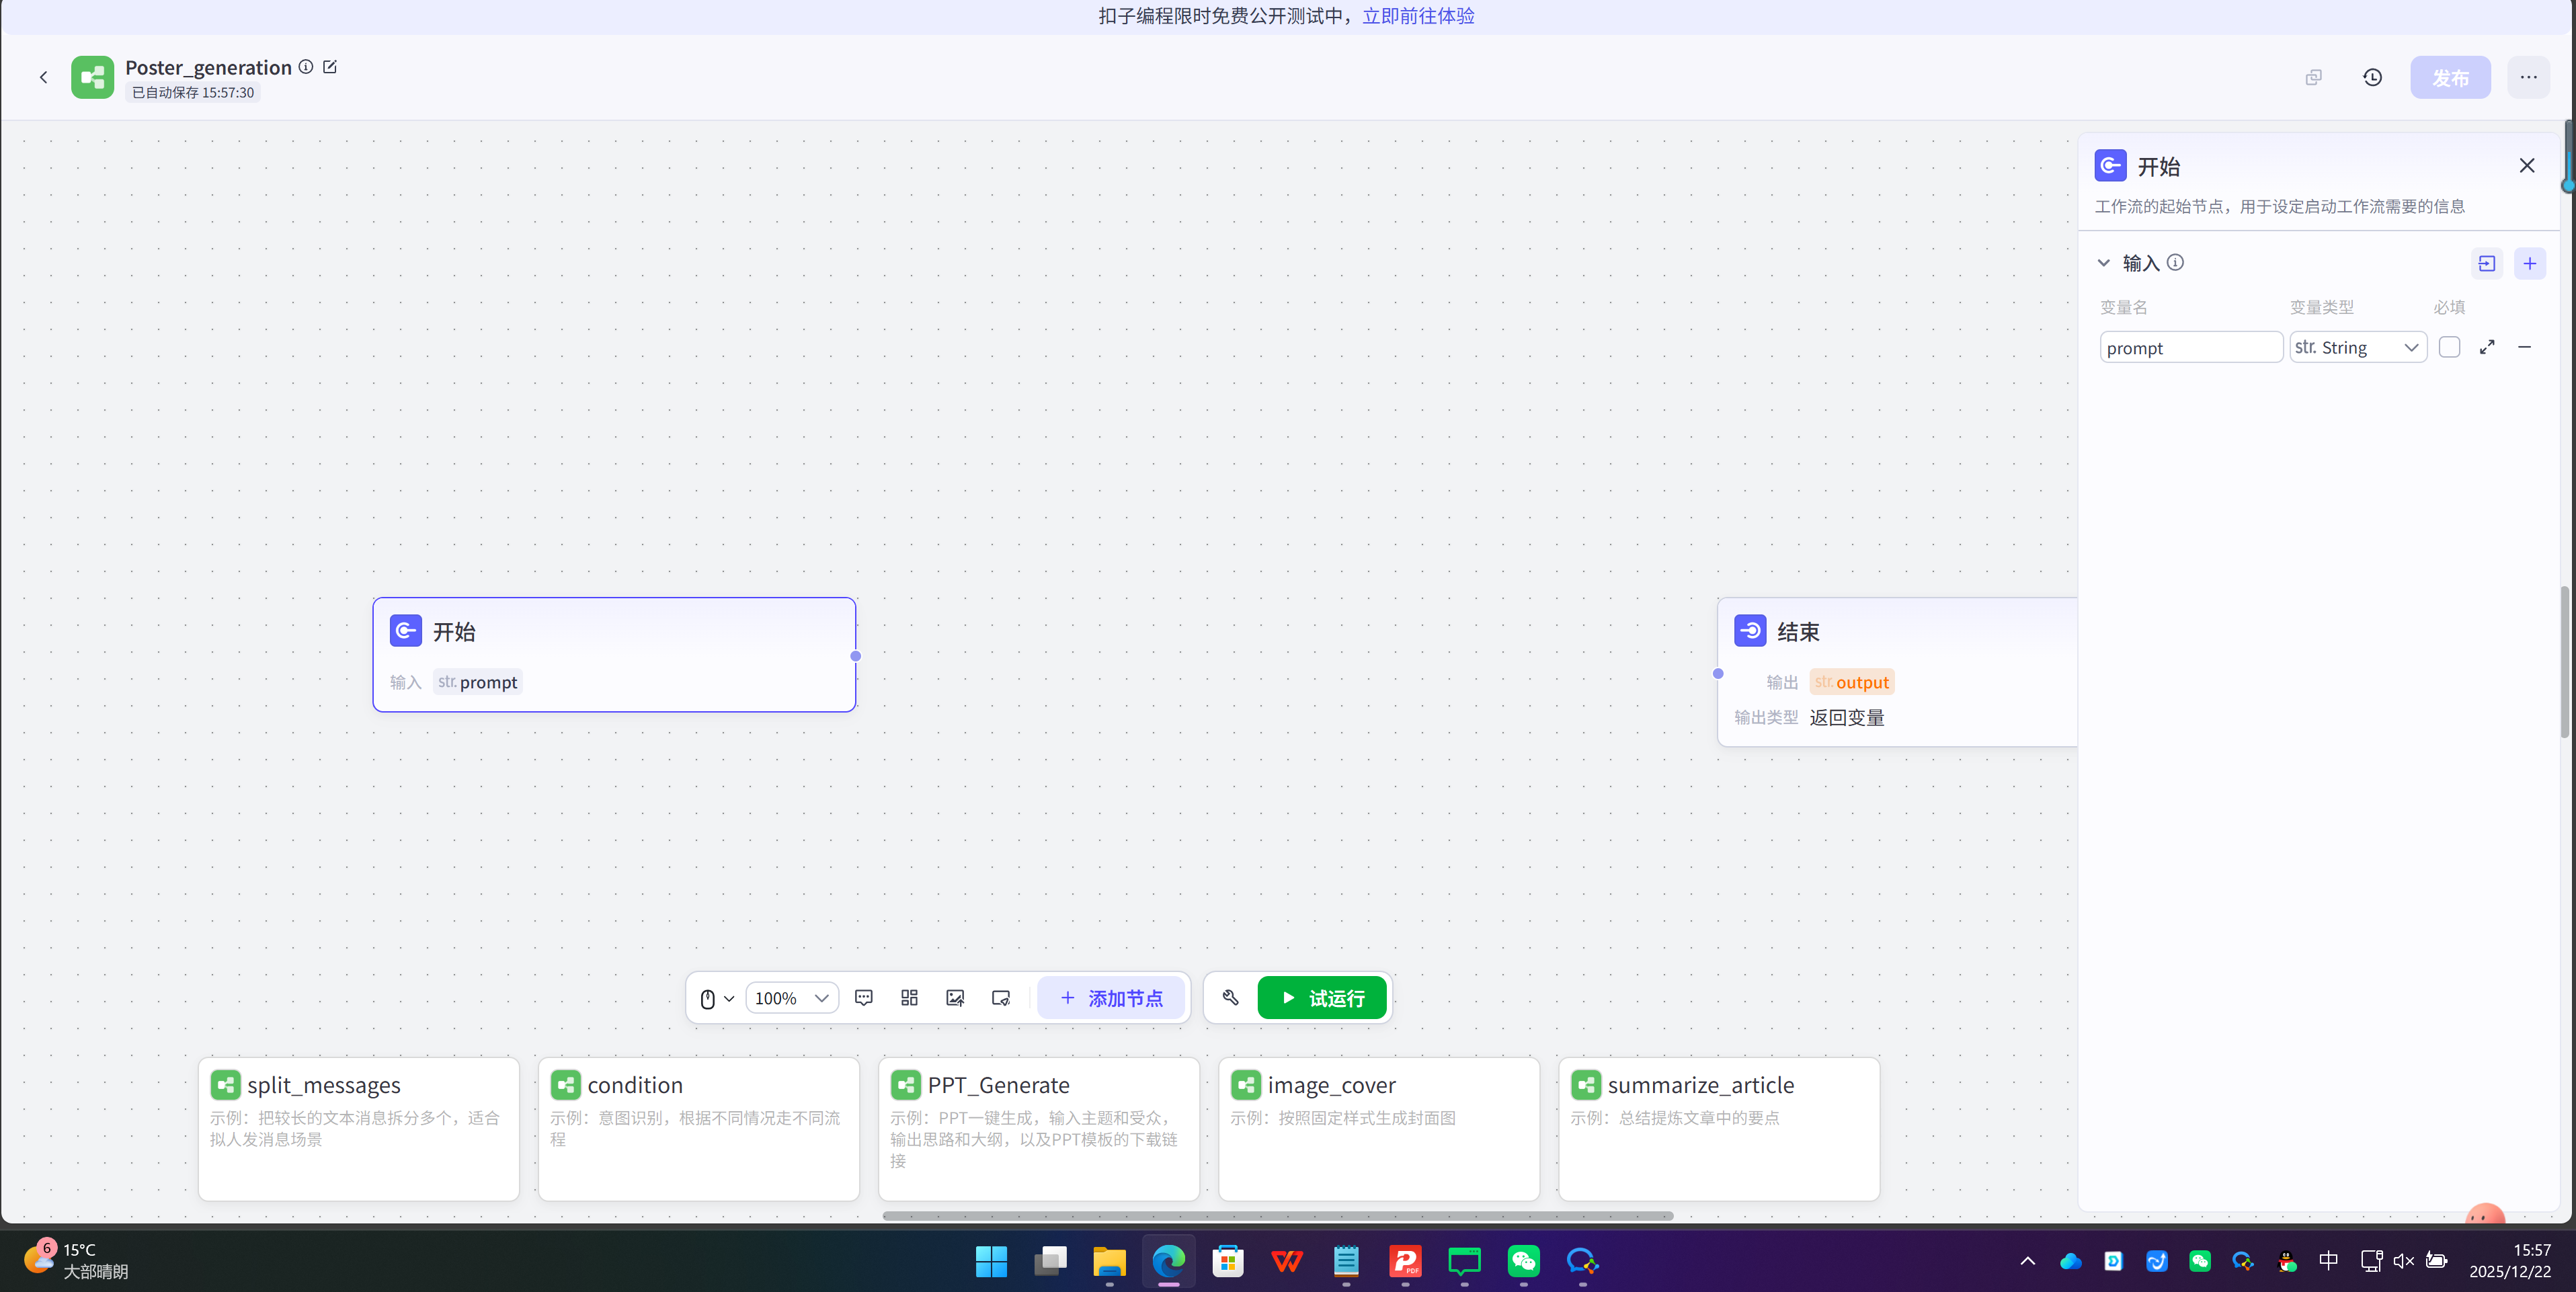Image resolution: width=2576 pixels, height=1292 pixels.
Task: Click the horizontal scrollbar under templates
Action: coord(1277,1216)
